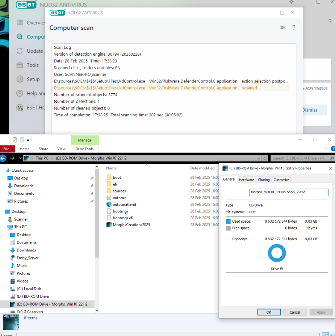The image size is (335, 336).
Task: Open the ESET HOME account entry
Action: pyautogui.click(x=30, y=108)
